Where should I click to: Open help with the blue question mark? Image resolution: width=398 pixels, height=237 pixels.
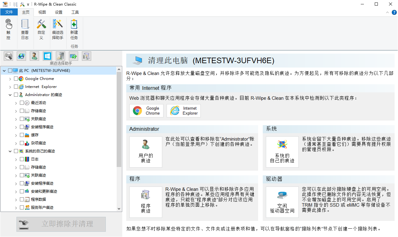394,12
